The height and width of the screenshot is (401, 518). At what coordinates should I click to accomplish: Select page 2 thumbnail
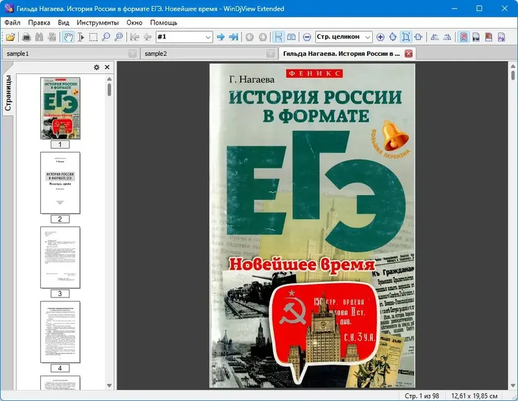tap(60, 183)
